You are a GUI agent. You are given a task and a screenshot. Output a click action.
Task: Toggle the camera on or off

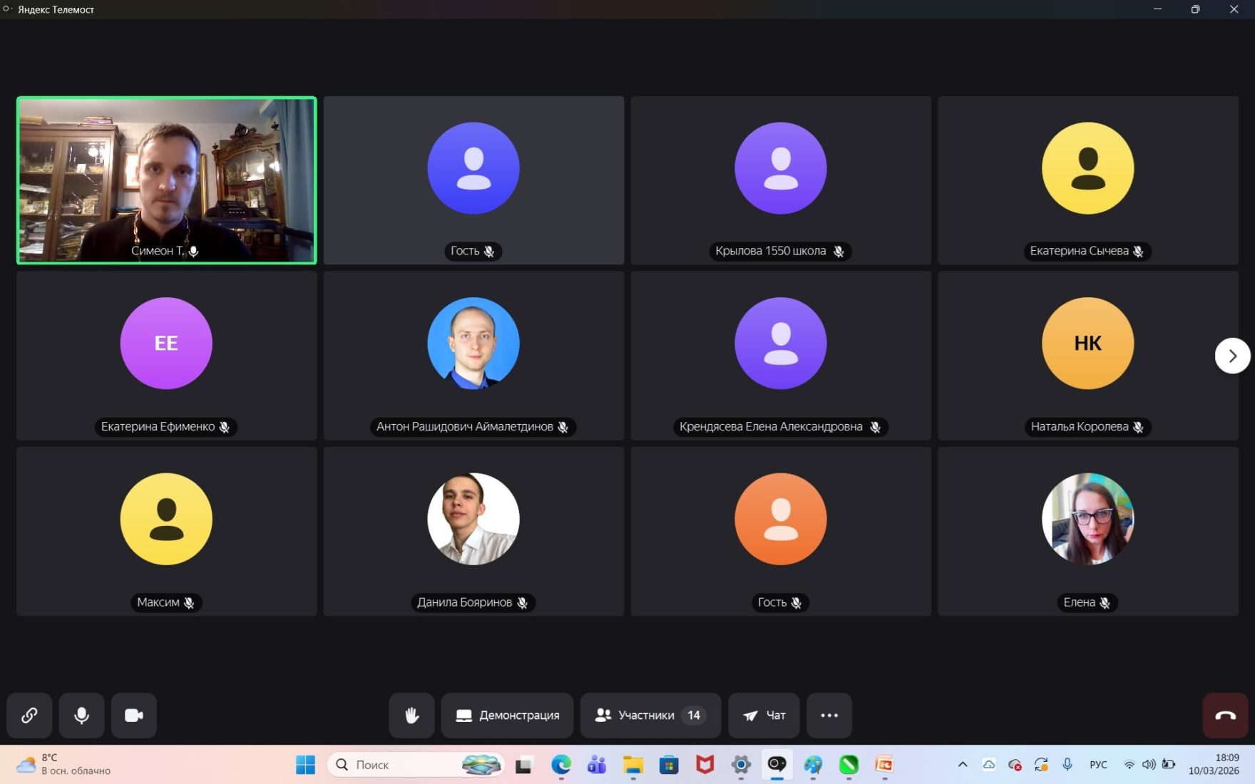pyautogui.click(x=134, y=715)
